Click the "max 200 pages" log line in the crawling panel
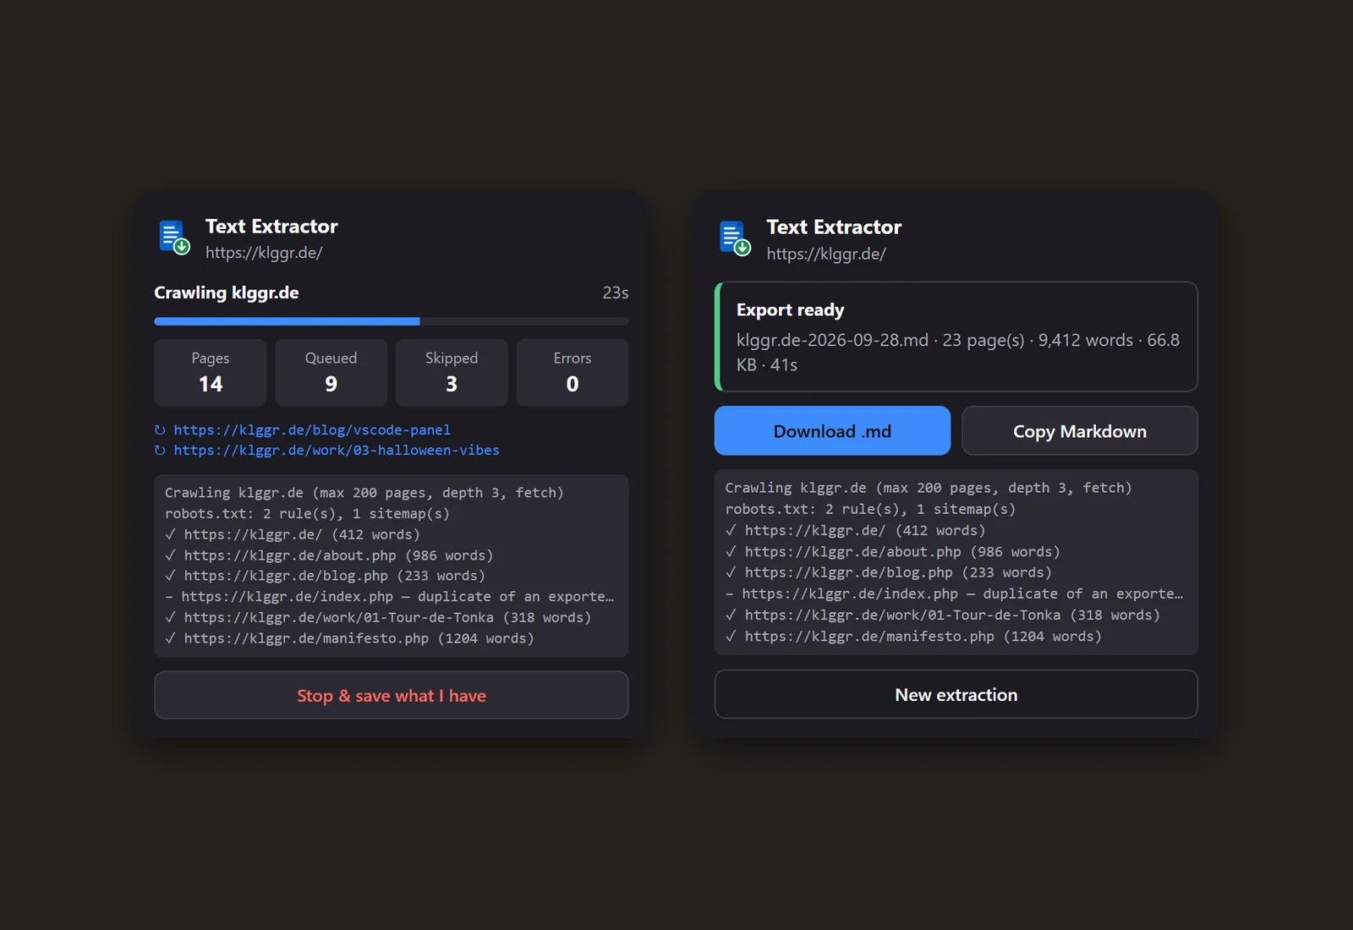Viewport: 1353px width, 930px height. [364, 493]
